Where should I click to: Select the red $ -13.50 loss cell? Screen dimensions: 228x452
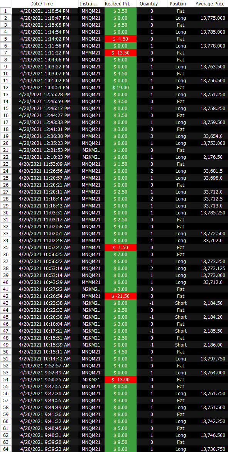point(120,53)
